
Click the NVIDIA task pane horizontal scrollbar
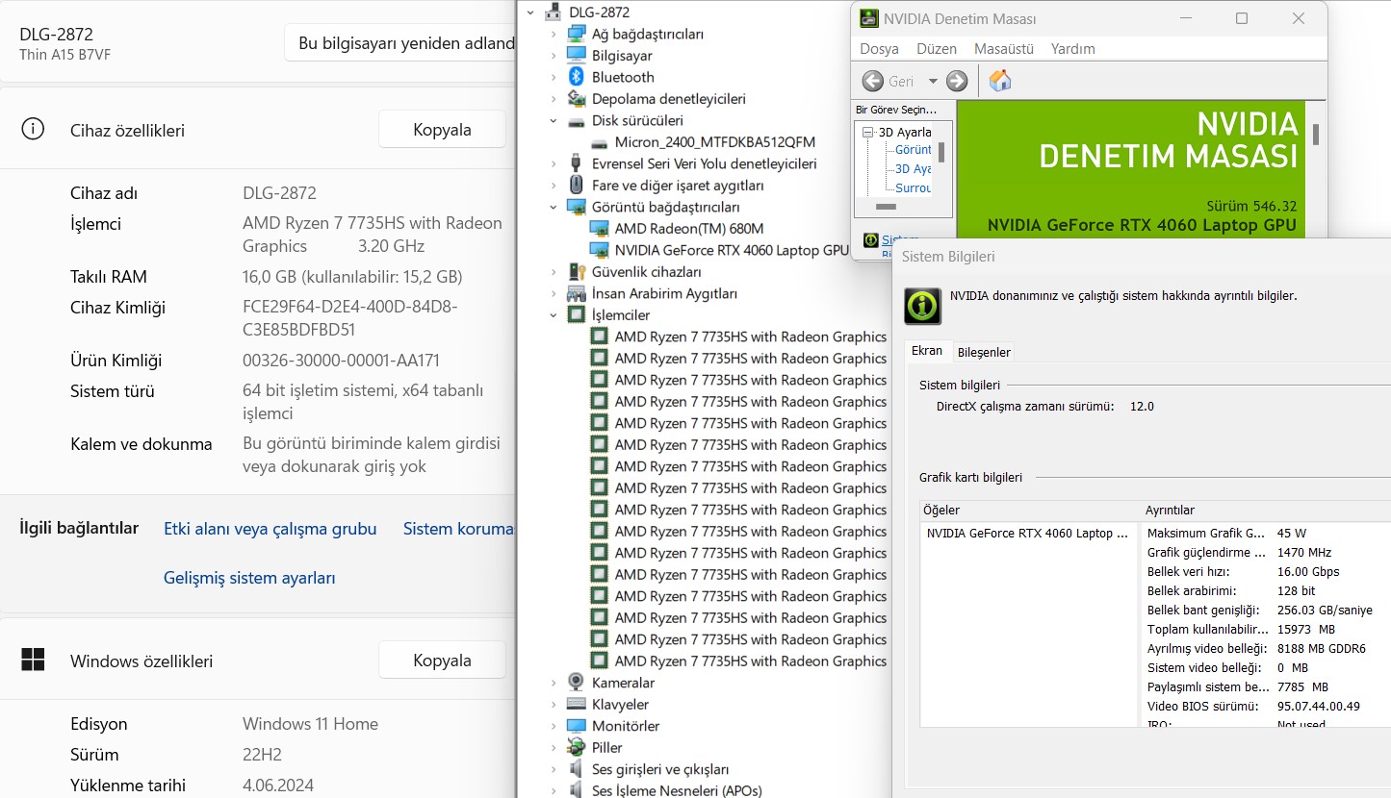[886, 207]
